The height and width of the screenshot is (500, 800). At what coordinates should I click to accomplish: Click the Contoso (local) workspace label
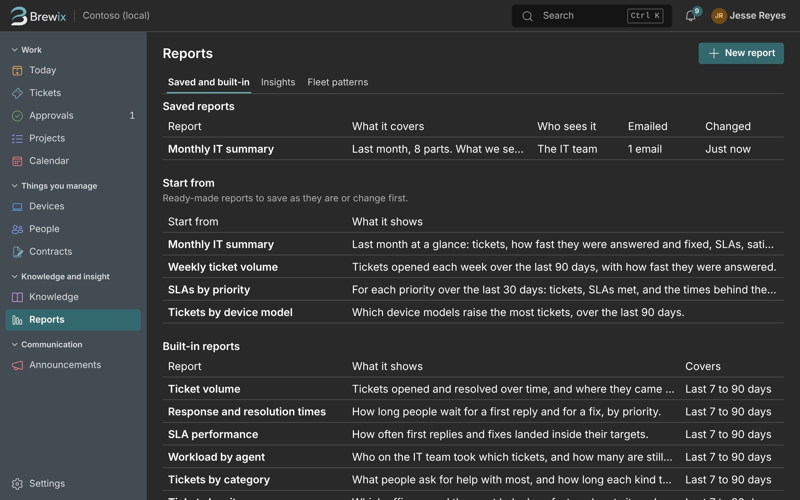[x=116, y=16]
